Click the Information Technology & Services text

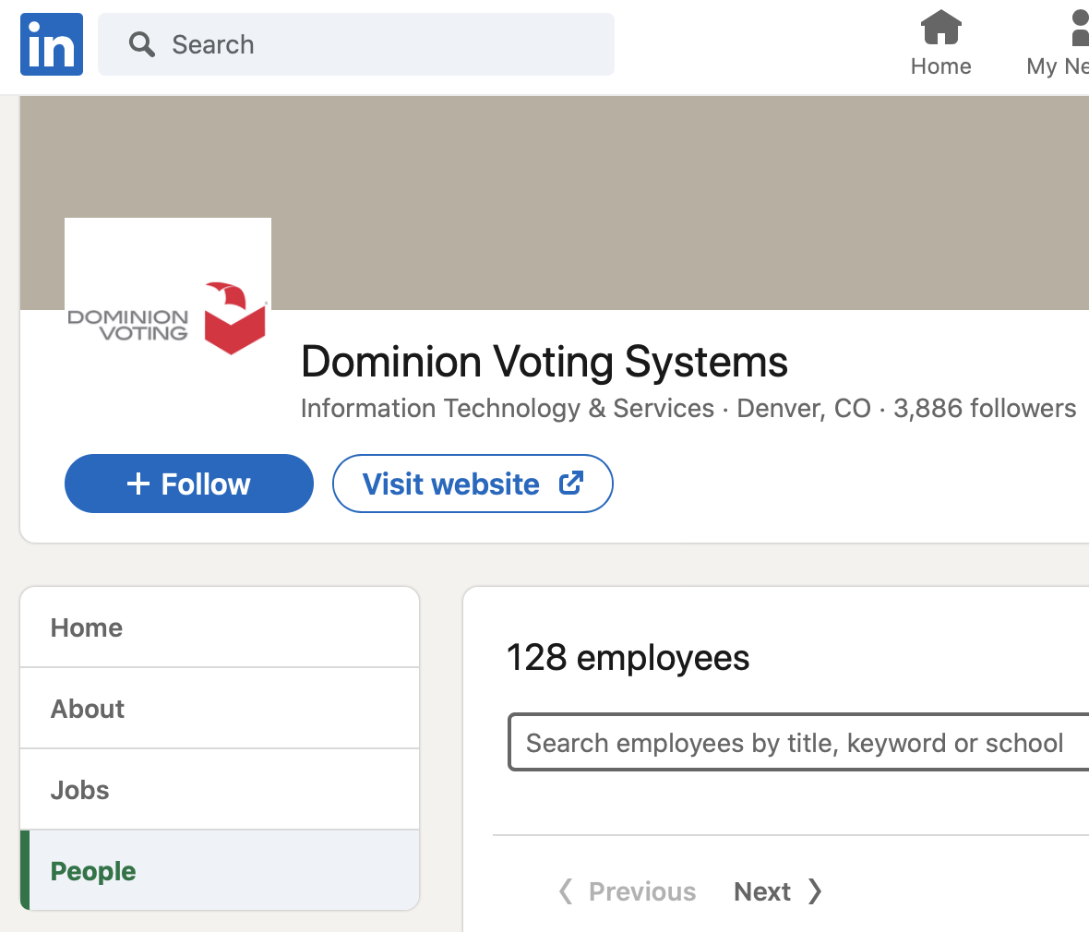click(507, 409)
